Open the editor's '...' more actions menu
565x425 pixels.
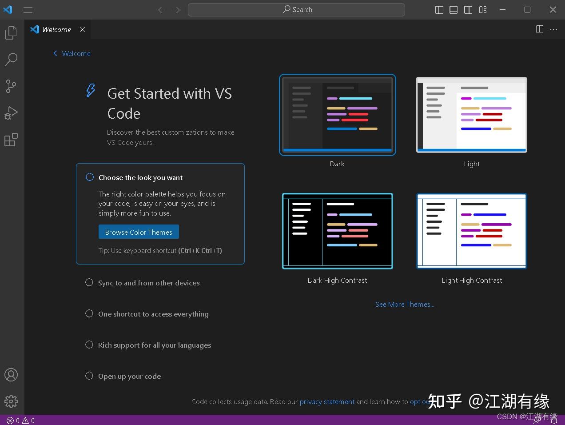click(553, 29)
